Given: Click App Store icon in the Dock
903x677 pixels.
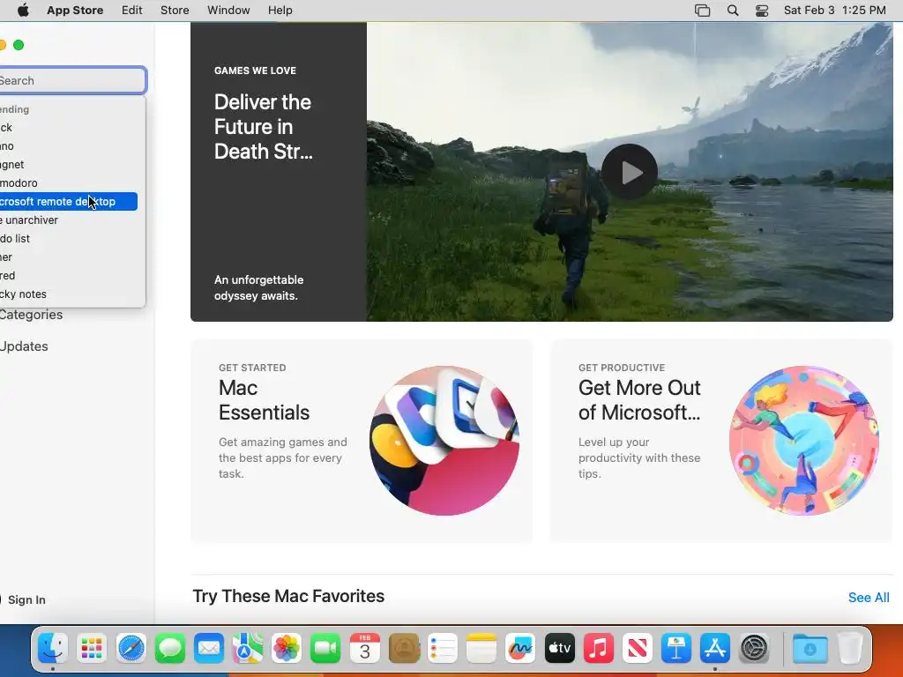Looking at the screenshot, I should [x=715, y=649].
